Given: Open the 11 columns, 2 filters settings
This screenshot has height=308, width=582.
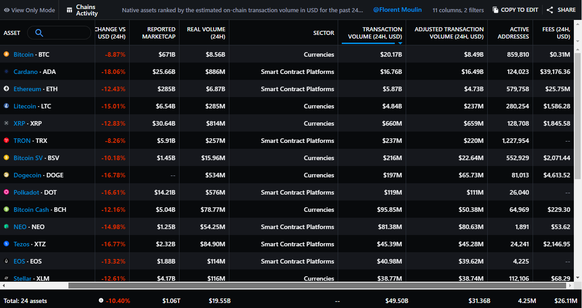Looking at the screenshot, I should pyautogui.click(x=458, y=10).
